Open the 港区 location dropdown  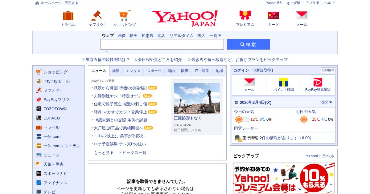click(x=326, y=102)
